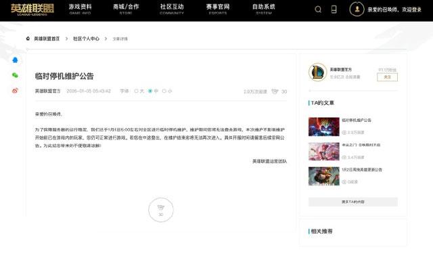Viewport: 433px width, 260px height.
Task: Go to 社区个人中心 breadcrumb link
Action: coord(86,39)
